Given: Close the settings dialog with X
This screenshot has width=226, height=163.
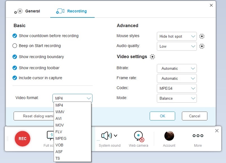Looking at the screenshot, I should point(211,5).
